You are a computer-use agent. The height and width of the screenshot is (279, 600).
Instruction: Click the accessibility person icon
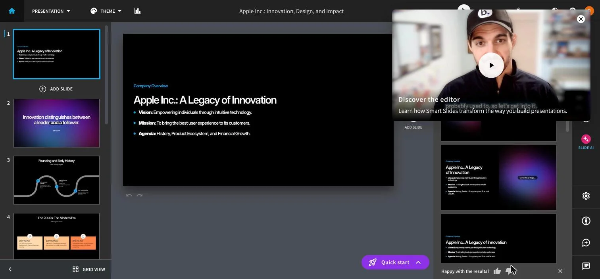click(586, 221)
